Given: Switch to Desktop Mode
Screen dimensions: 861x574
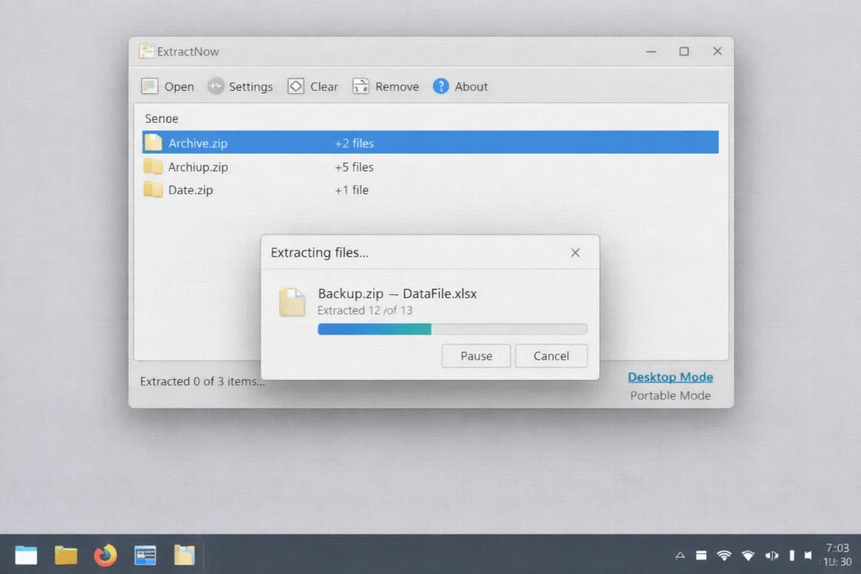Looking at the screenshot, I should [670, 377].
